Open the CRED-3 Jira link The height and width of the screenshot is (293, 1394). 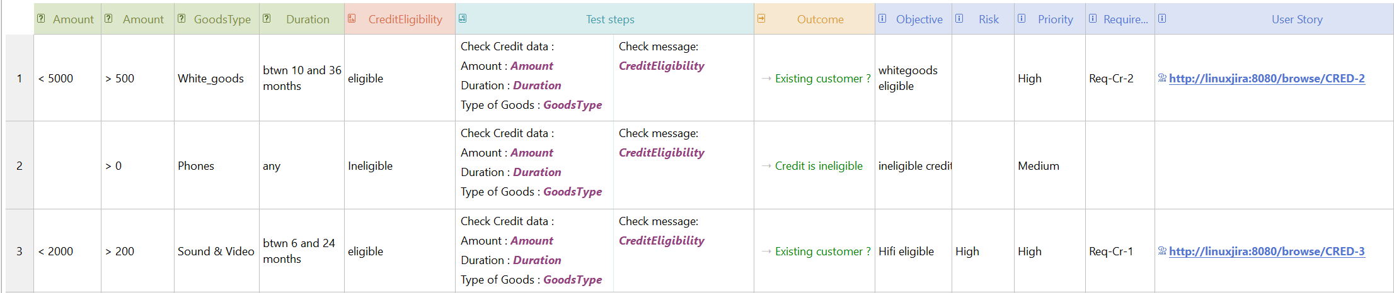pos(1267,252)
